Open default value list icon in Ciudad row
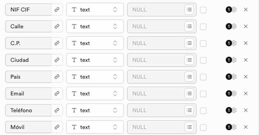This screenshot has width=259, height=135. (189, 60)
